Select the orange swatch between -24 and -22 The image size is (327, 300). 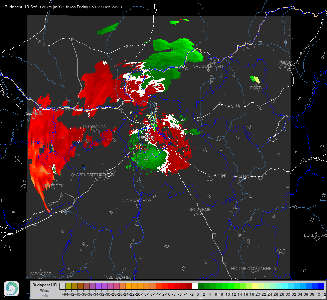pyautogui.click(x=129, y=286)
